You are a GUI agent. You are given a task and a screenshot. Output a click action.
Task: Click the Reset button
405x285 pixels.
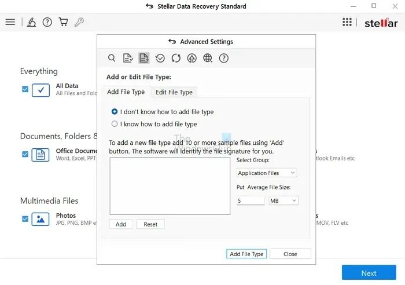point(150,224)
